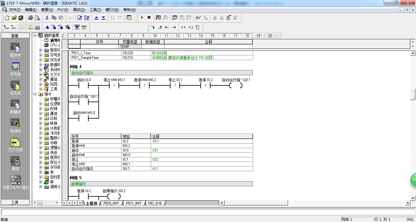Copy the selection using the toolbar Copy icon

click(x=54, y=18)
